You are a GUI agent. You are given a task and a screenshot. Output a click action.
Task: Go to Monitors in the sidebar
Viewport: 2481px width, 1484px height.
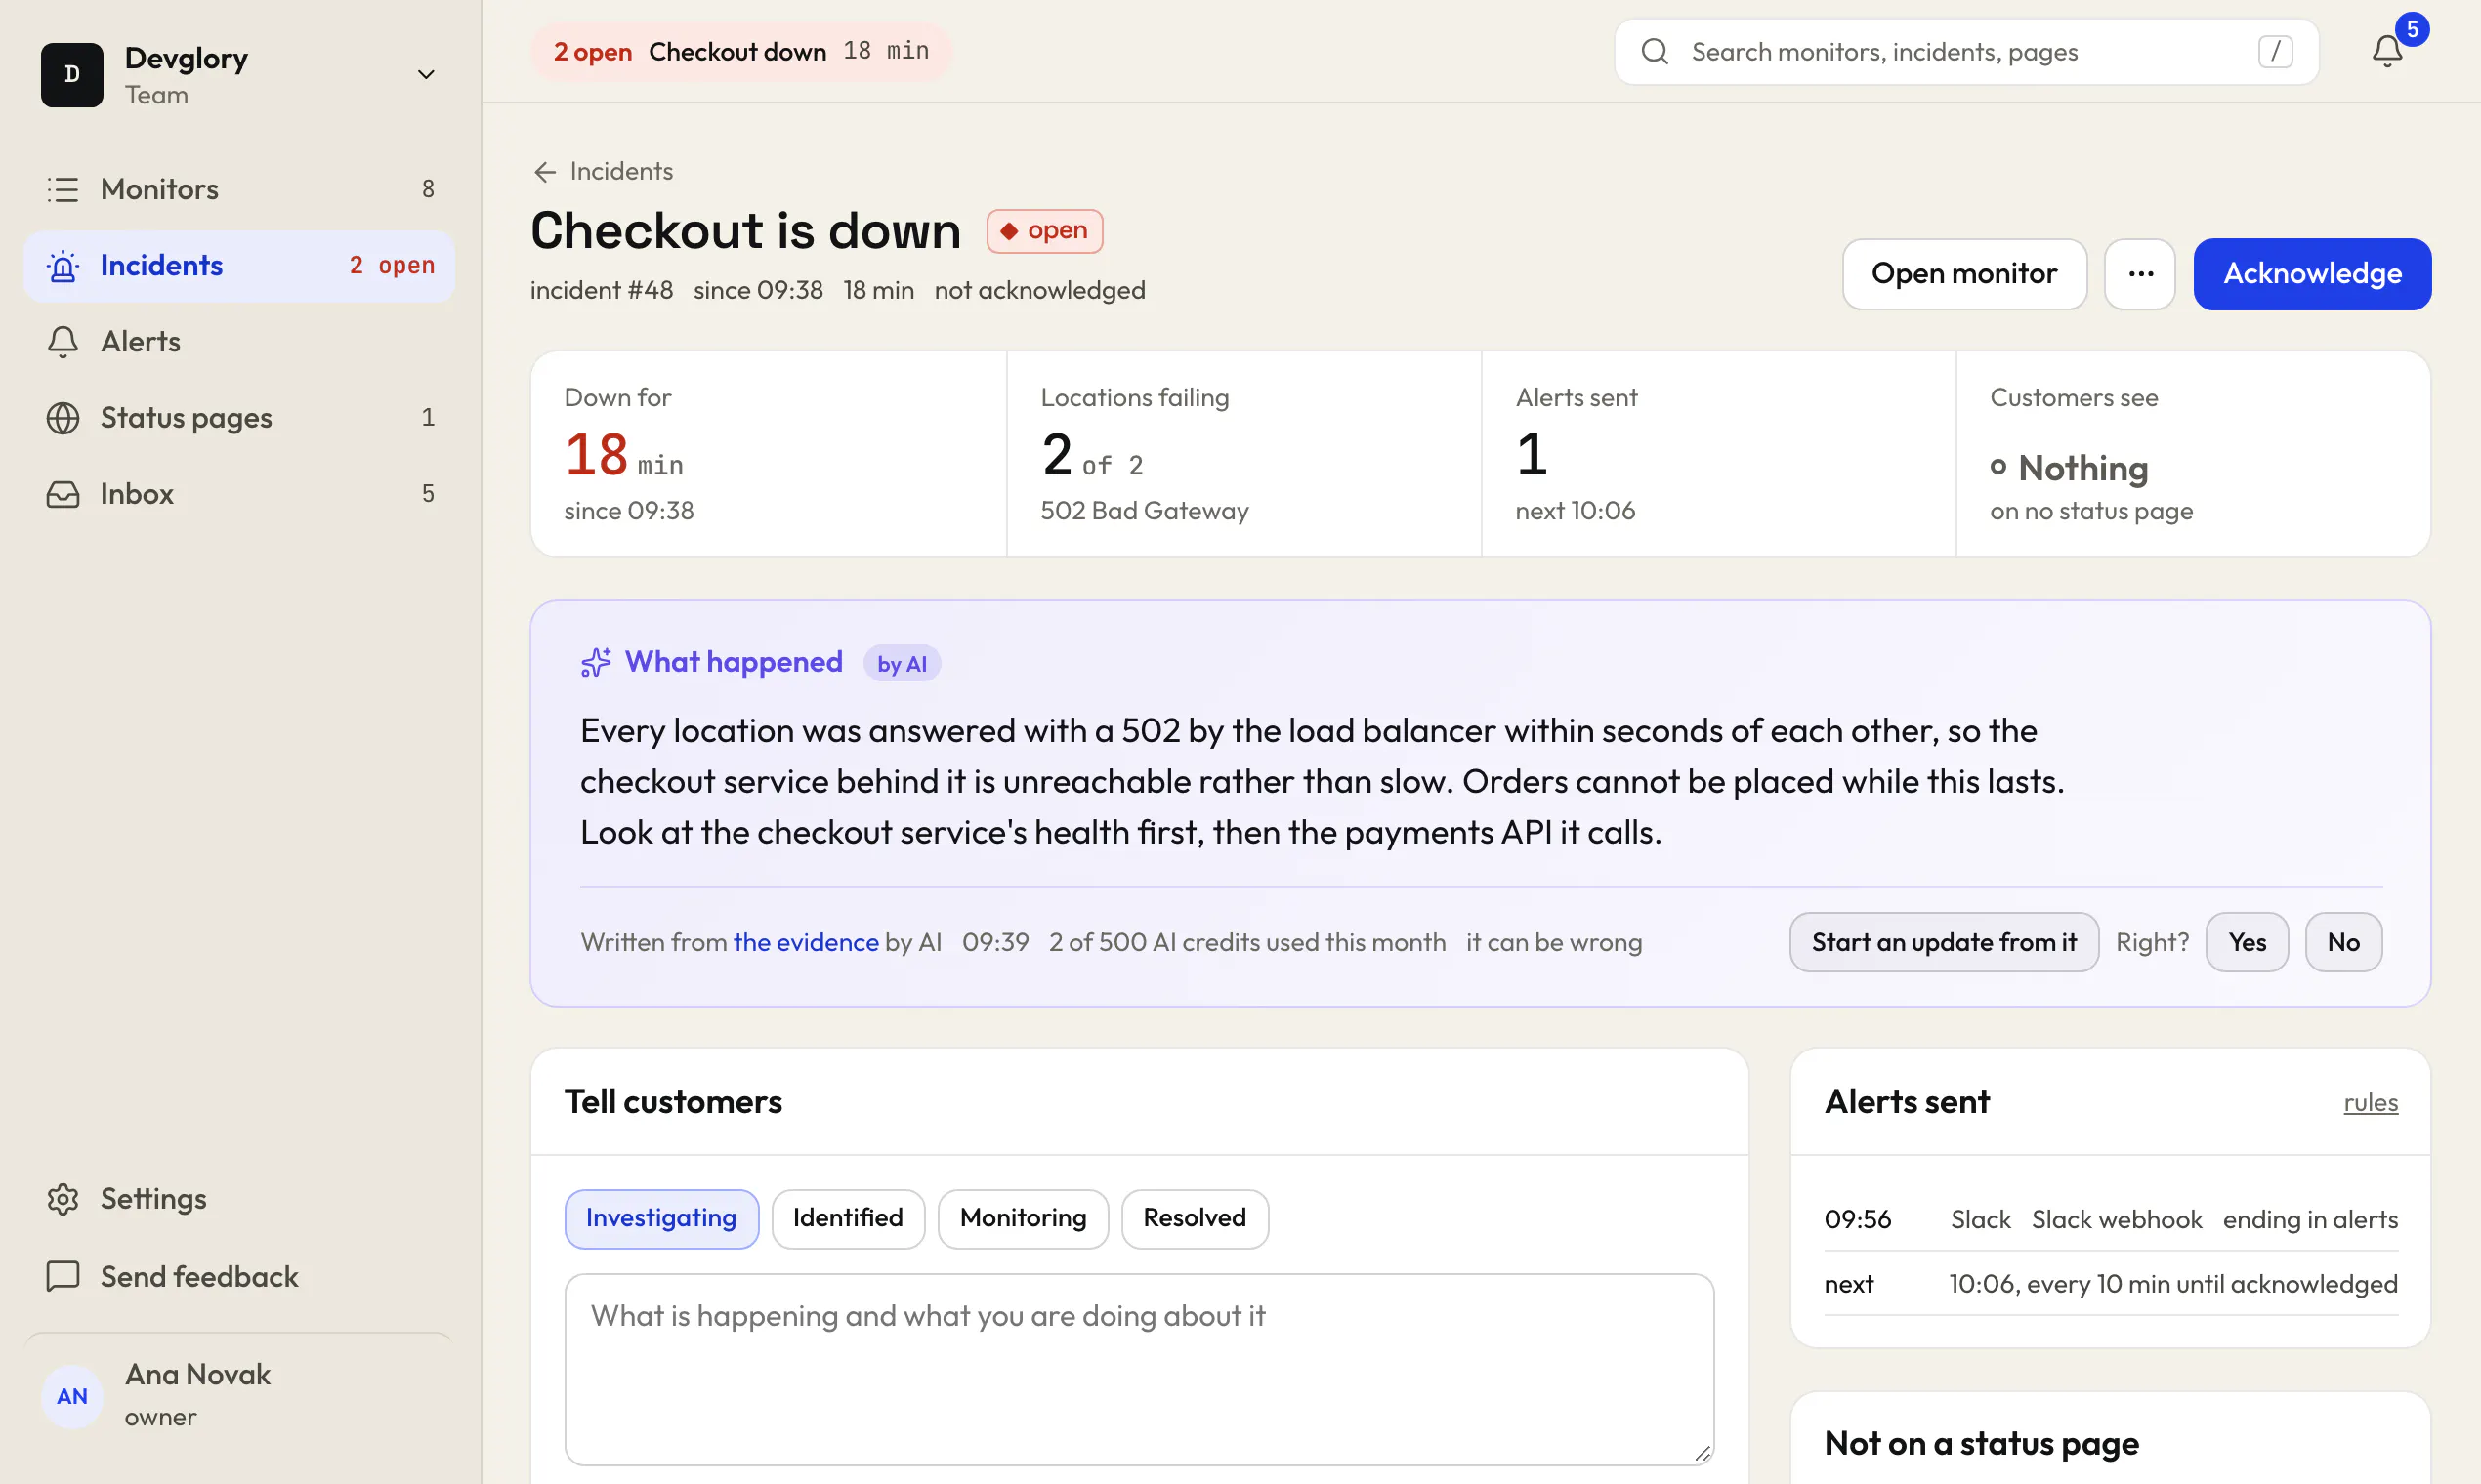(239, 189)
